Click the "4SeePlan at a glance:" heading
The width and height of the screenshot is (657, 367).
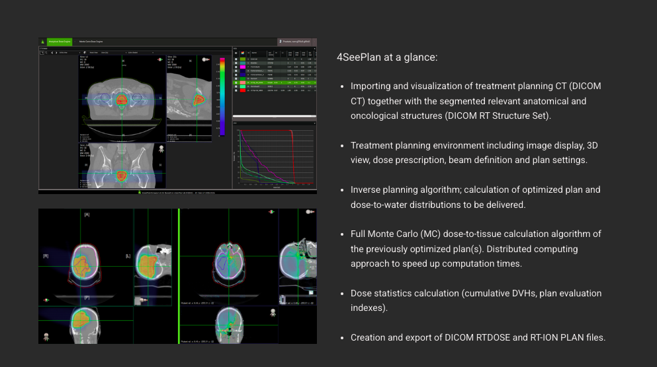point(387,57)
